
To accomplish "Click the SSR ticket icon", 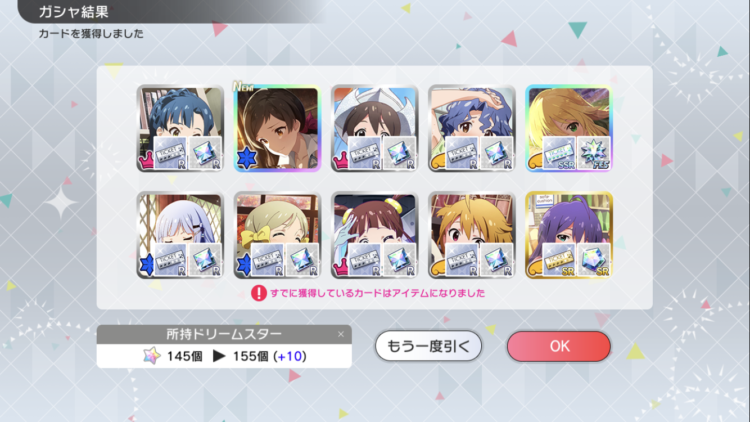I will (559, 154).
